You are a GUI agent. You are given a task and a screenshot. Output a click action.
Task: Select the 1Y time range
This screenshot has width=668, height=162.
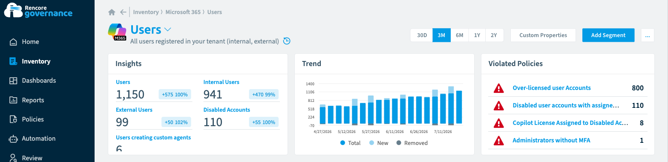pyautogui.click(x=477, y=35)
